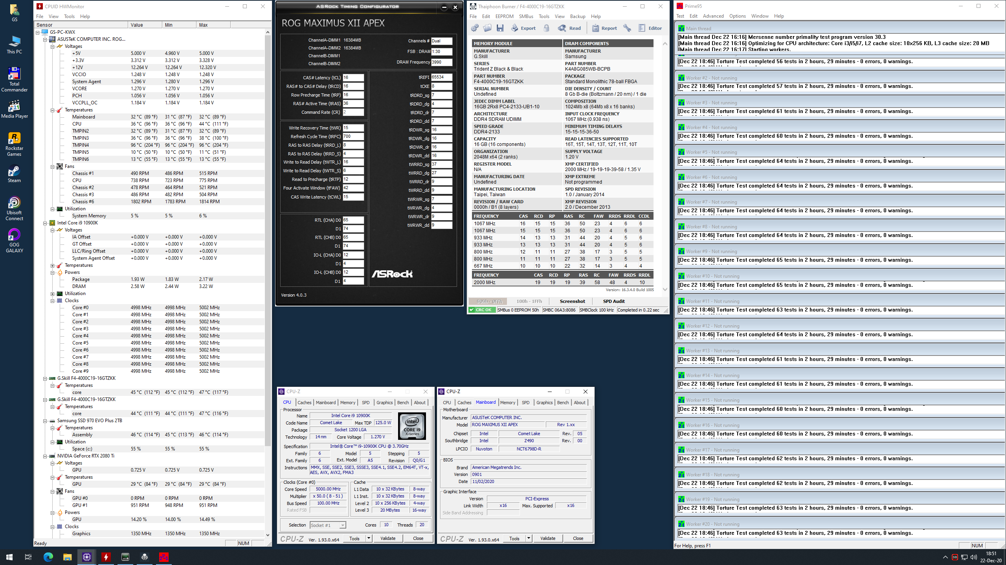Open Tools dropdown arrow in left CPU-Z
Screen dimensions: 1006x565
click(x=369, y=538)
